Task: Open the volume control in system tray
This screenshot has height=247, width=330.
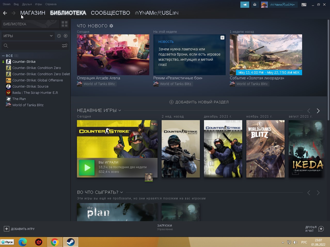Action: pyautogui.click(x=295, y=242)
